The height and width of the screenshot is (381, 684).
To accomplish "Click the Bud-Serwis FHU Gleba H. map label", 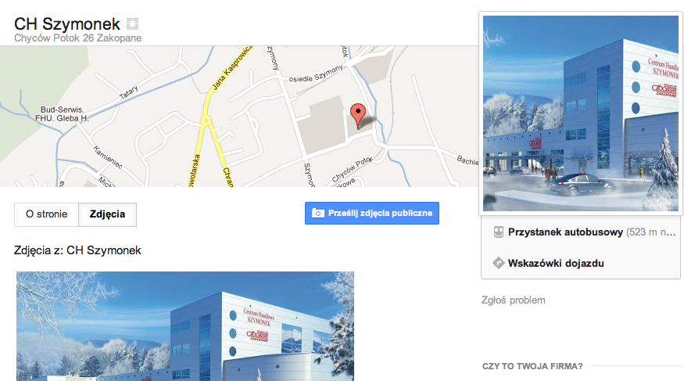I will tap(62, 114).
